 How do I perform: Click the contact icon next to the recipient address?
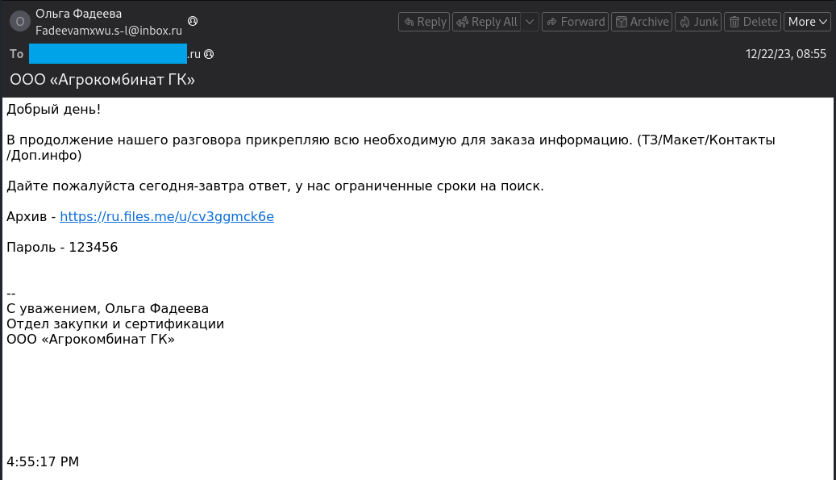click(208, 53)
